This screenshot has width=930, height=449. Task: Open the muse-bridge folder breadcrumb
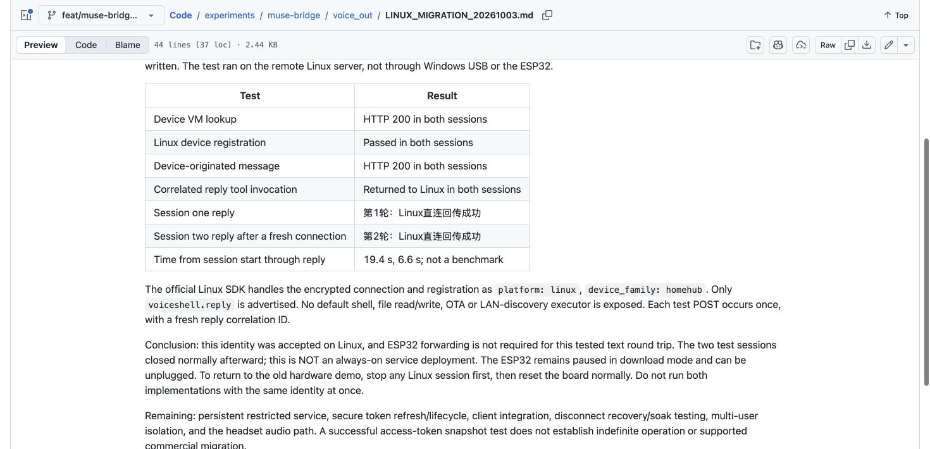[294, 15]
